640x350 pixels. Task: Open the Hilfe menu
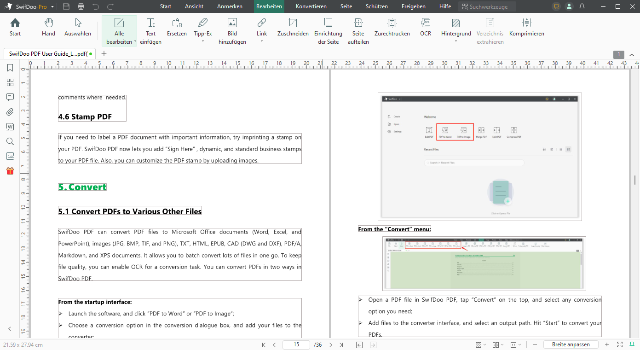[445, 6]
